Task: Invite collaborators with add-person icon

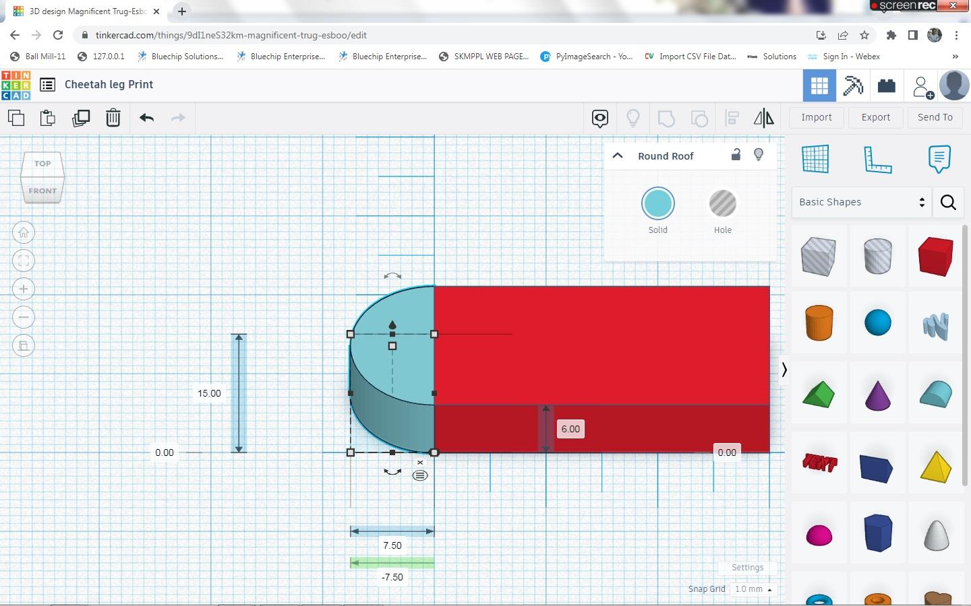Action: tap(922, 86)
